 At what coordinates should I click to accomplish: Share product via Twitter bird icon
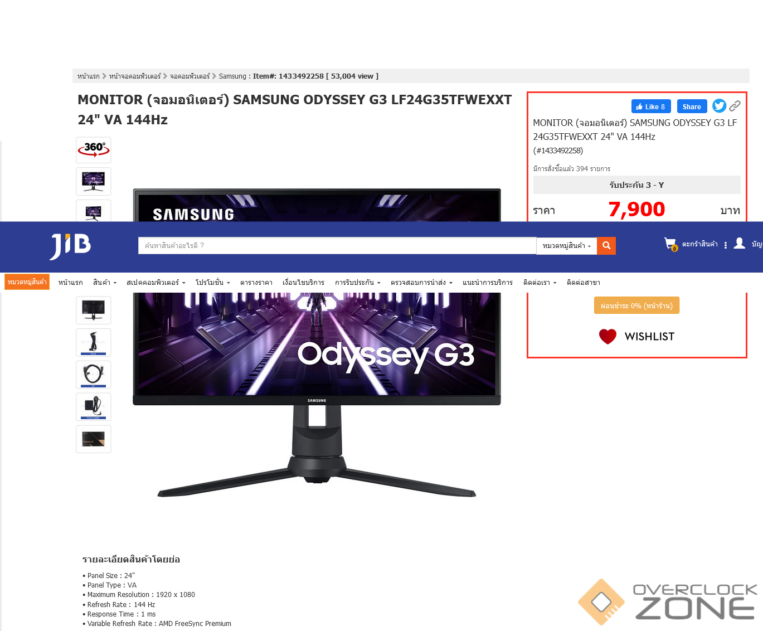719,106
